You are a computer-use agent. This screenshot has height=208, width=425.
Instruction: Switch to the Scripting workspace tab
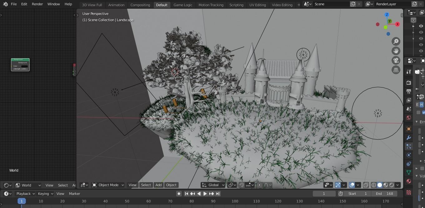click(236, 5)
